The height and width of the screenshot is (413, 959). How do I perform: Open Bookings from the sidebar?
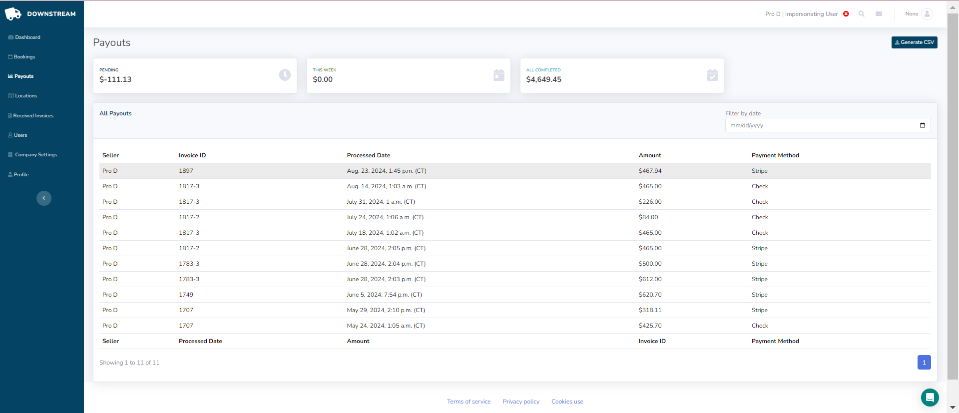click(21, 57)
